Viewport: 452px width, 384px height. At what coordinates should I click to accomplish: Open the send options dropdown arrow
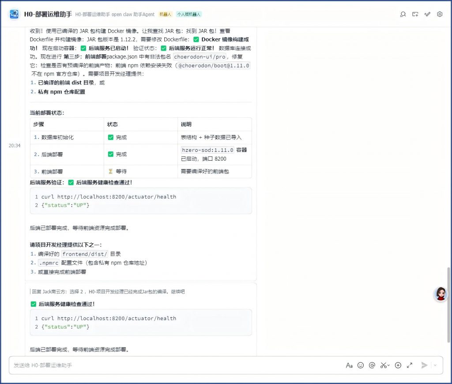(x=435, y=365)
